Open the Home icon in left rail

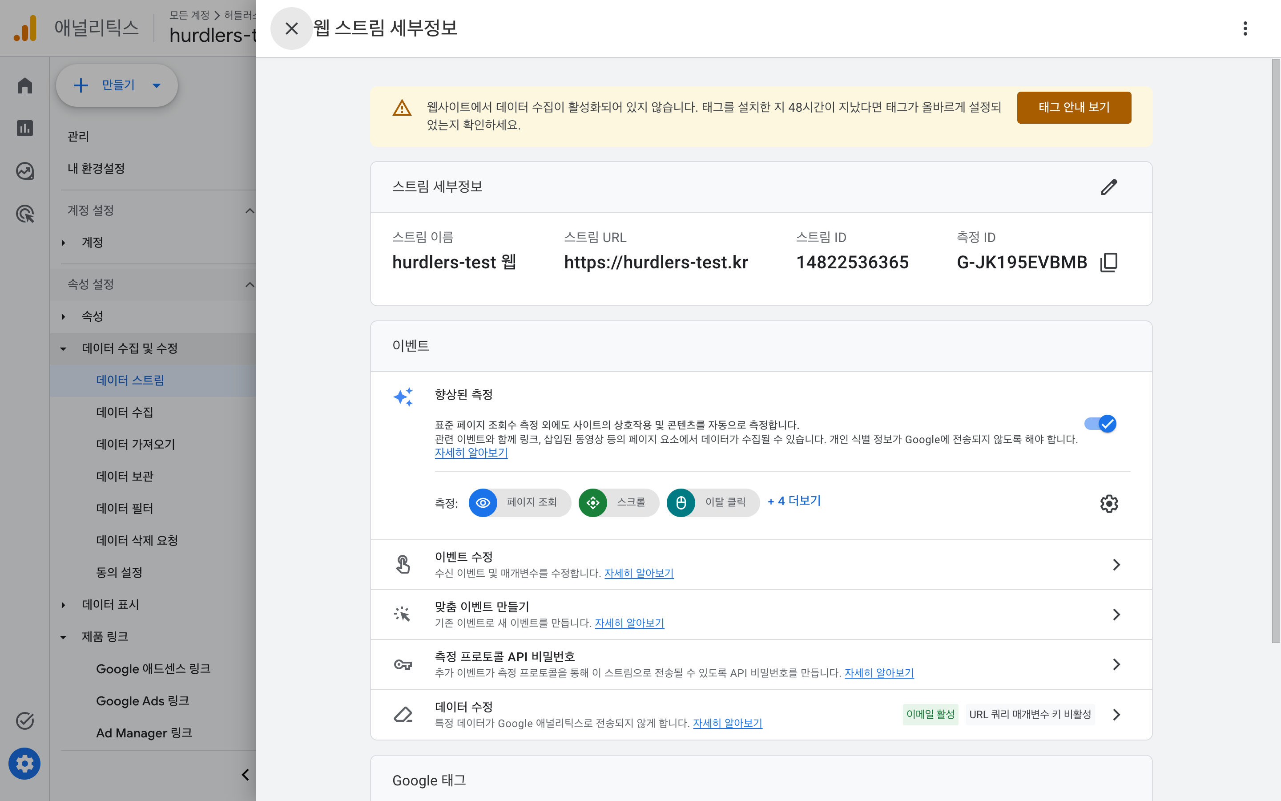[25, 85]
